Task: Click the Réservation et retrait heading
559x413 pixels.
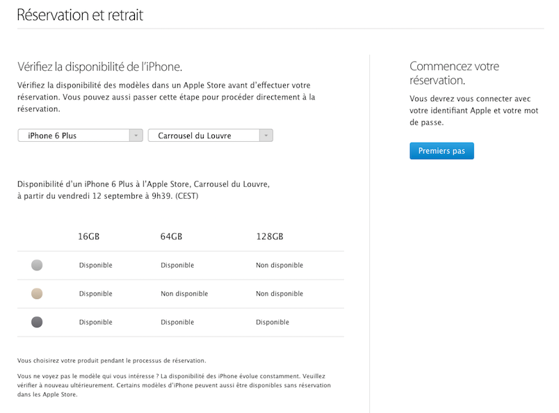Action: tap(80, 15)
